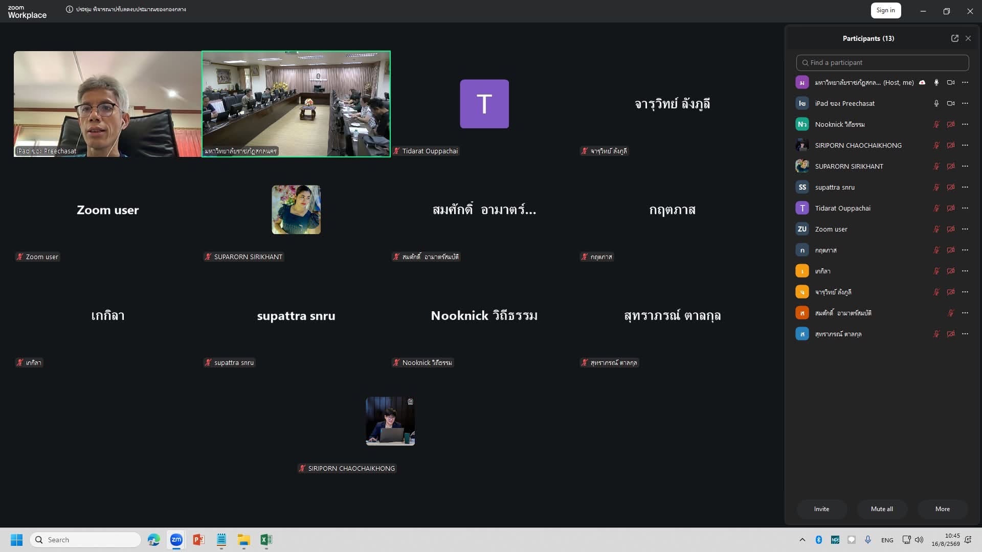This screenshot has height=552, width=982.
Task: Click the T avatar of Tidarat Ouppachai in the list
Action: [802, 208]
